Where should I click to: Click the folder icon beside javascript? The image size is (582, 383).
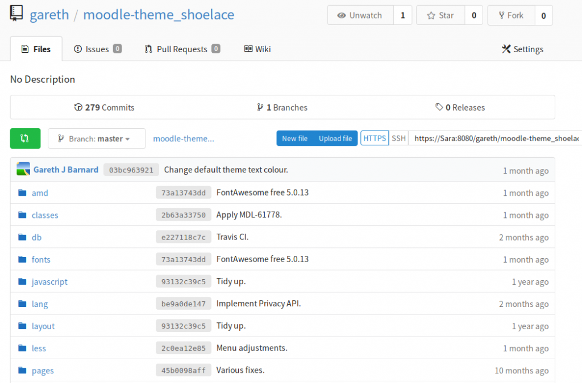click(x=22, y=281)
